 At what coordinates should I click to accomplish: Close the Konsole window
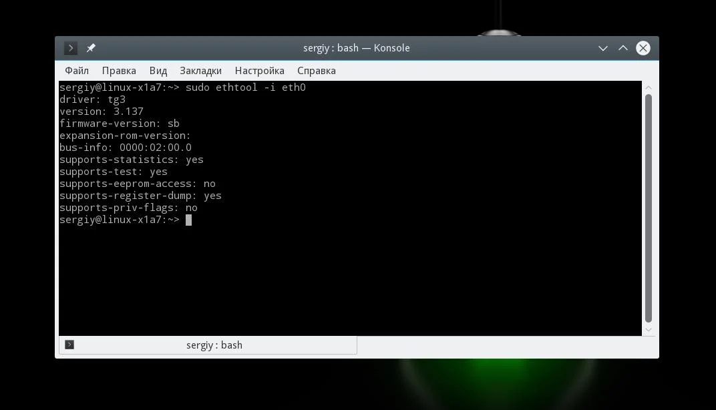643,48
